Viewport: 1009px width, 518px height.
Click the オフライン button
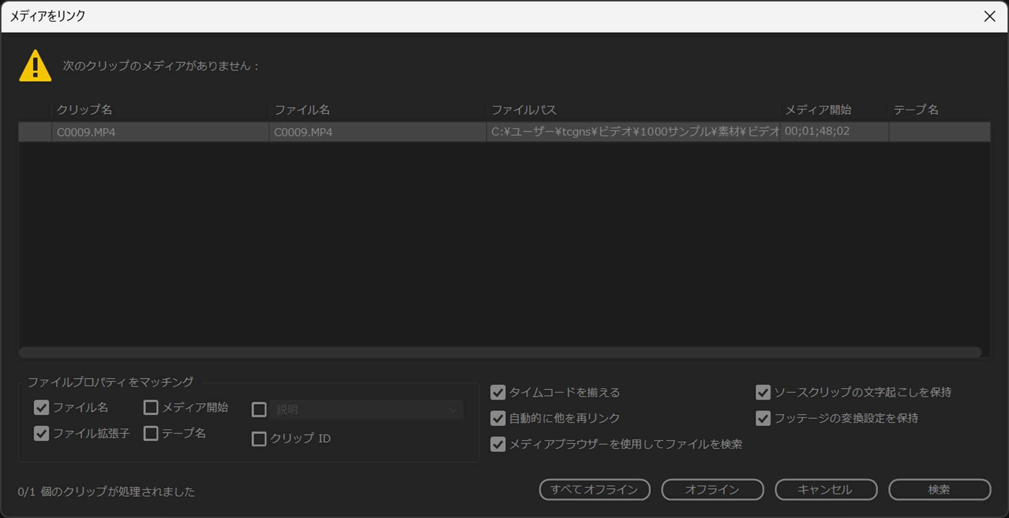tap(713, 490)
